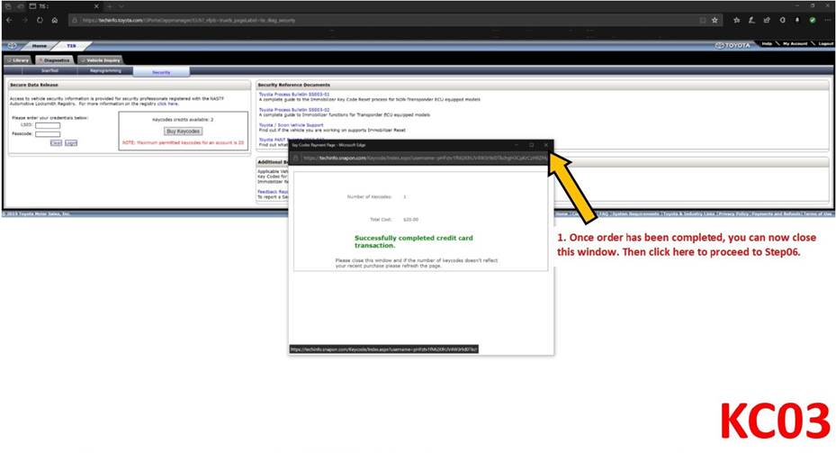
Task: Open Toyota Process Bulletin SS003-01 link
Action: point(294,95)
